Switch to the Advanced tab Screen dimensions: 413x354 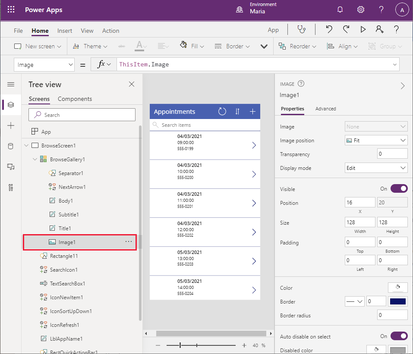point(325,109)
